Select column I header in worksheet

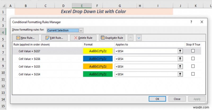[158, 6]
